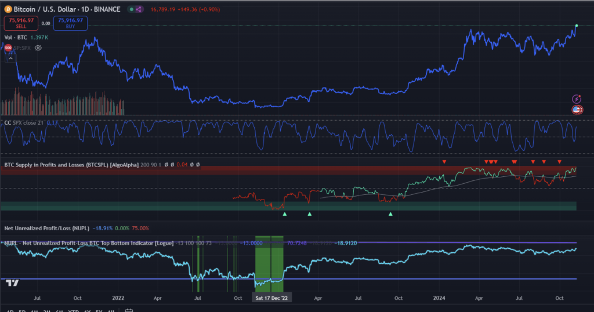Click the TradingView logo on the chart
Image resolution: width=594 pixels, height=312 pixels.
coord(12,283)
